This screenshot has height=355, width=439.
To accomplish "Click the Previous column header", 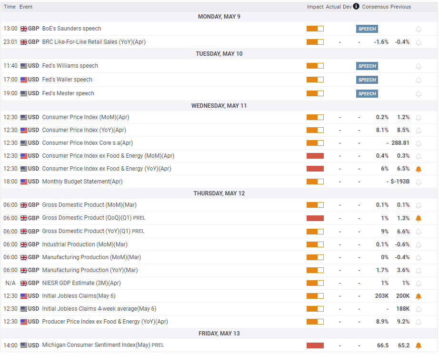I will (400, 7).
